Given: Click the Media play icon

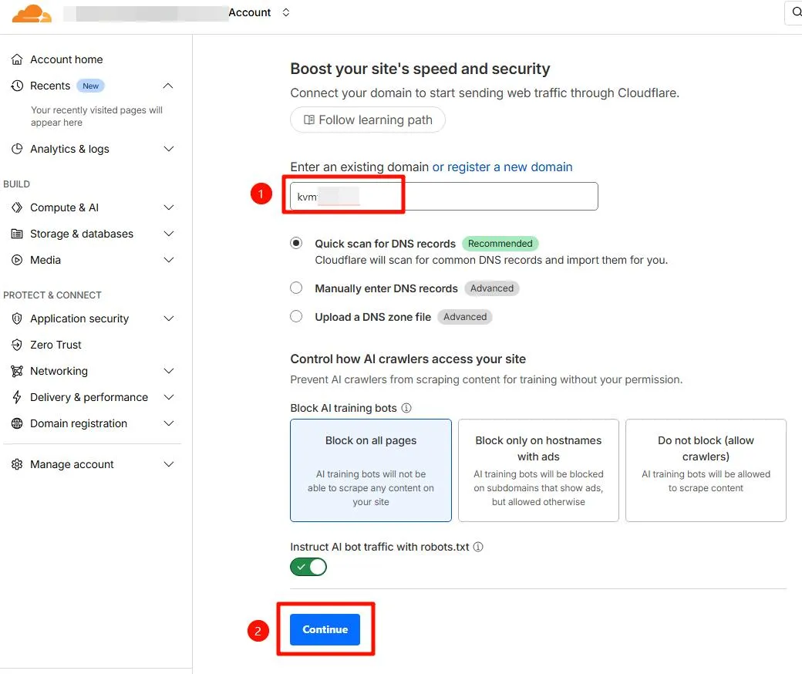Looking at the screenshot, I should [17, 260].
